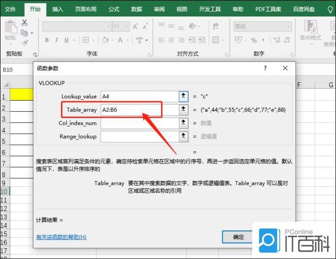Viewport: 336px width, 259px height.
Task: Switch to the 数据 tab
Action: (137, 9)
